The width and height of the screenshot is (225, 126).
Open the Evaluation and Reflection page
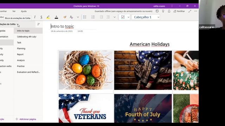28,72
